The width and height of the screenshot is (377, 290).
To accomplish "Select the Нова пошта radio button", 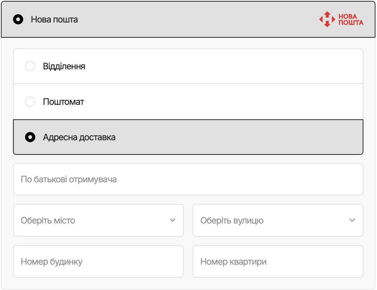I will [x=18, y=20].
